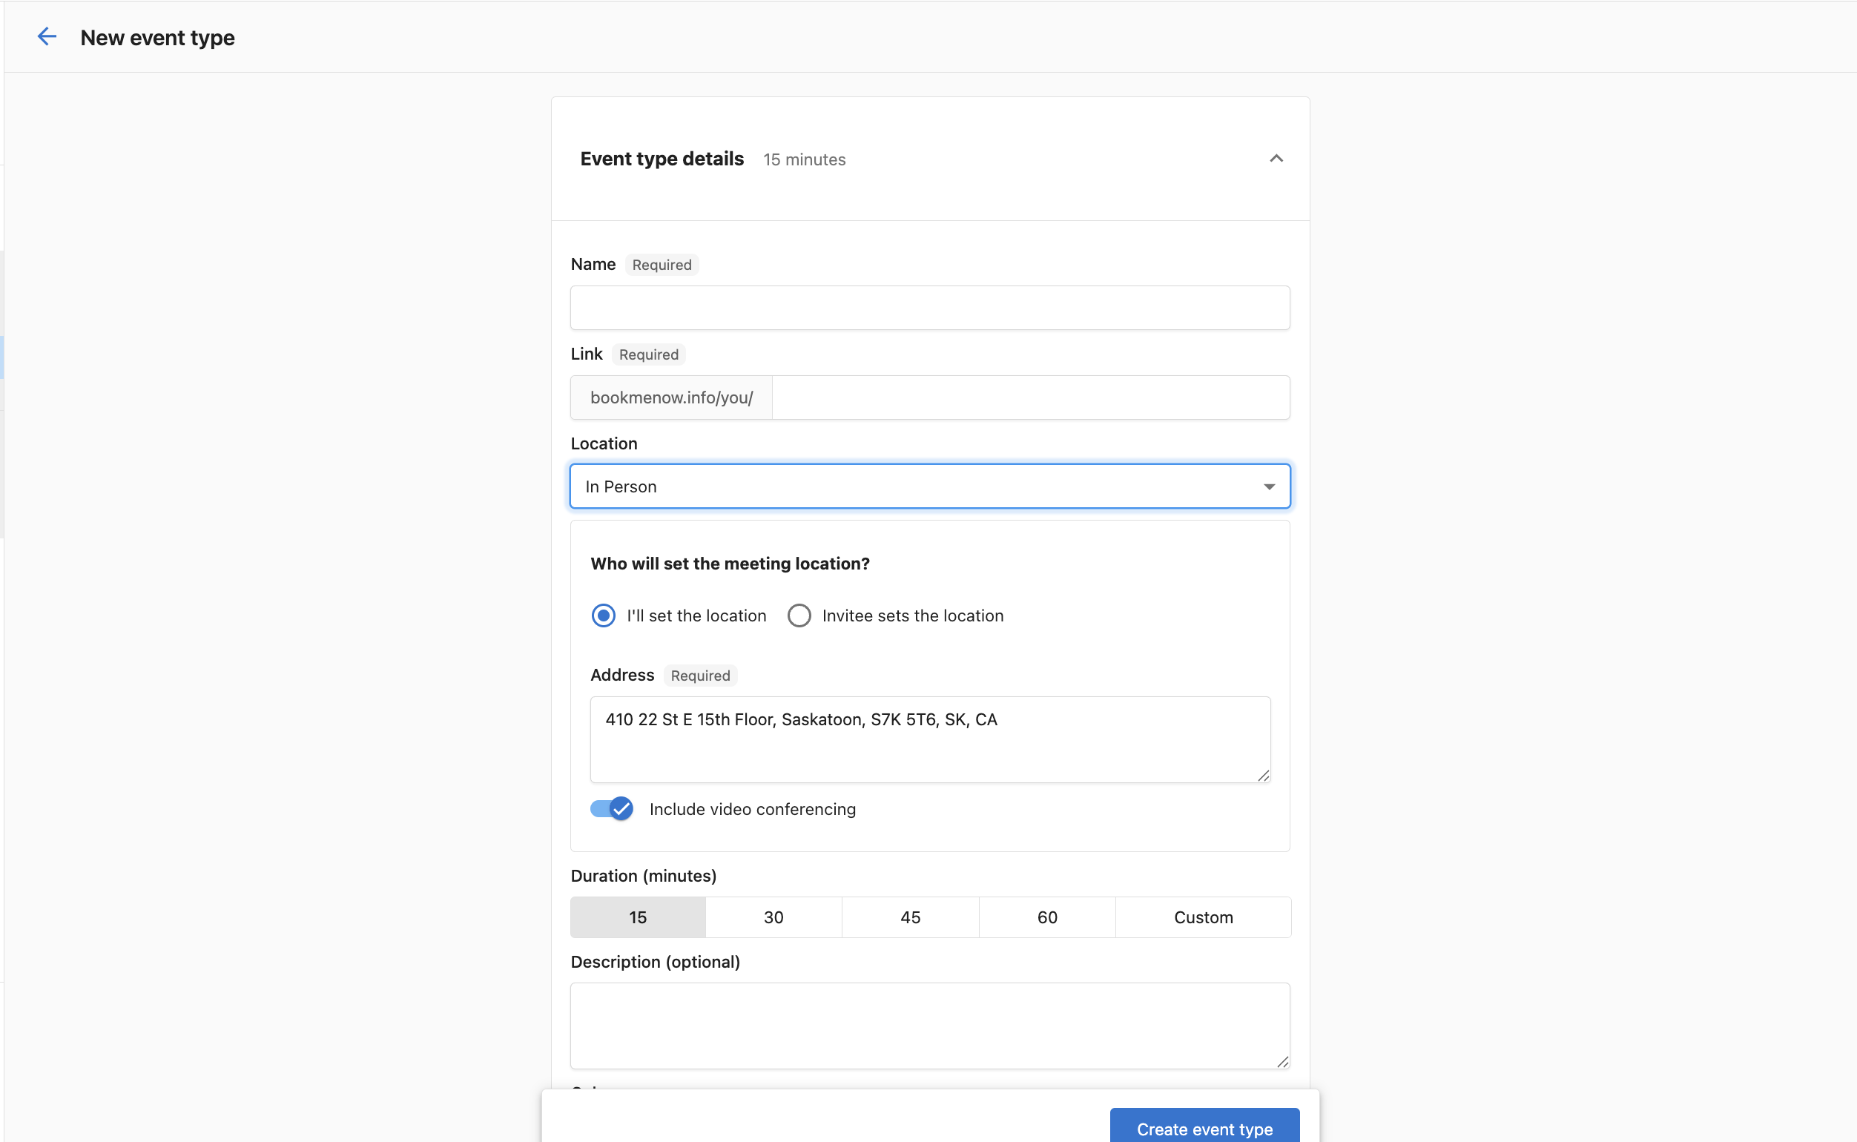
Task: Choose Custom duration option
Action: [x=1203, y=918]
